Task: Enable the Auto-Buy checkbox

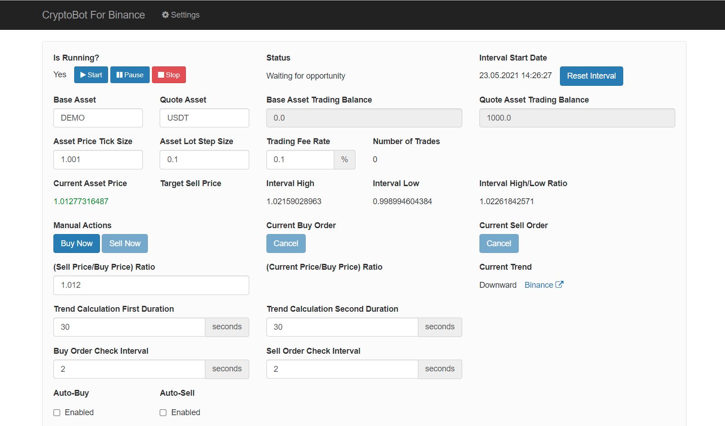Action: [x=57, y=412]
